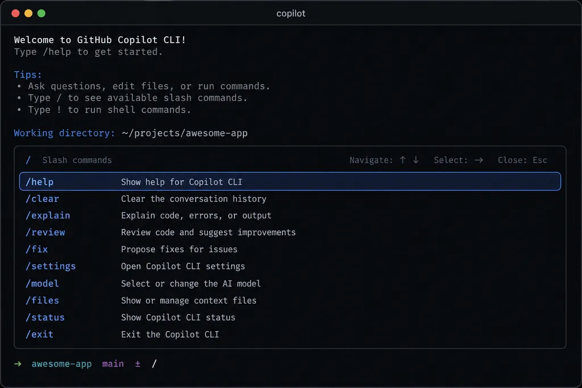Click description 'Review code and suggest improvements'
The width and height of the screenshot is (582, 388).
208,232
